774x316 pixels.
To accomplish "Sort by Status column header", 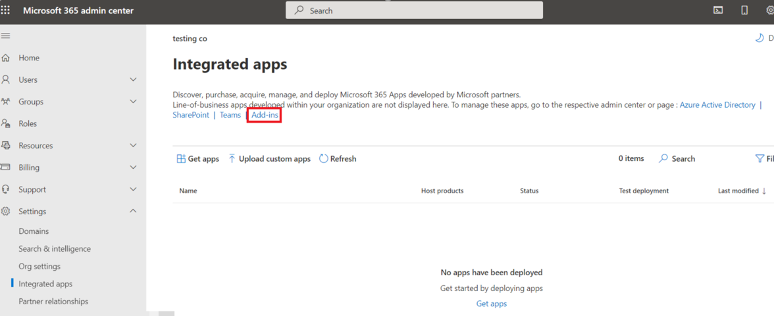I will pyautogui.click(x=529, y=191).
